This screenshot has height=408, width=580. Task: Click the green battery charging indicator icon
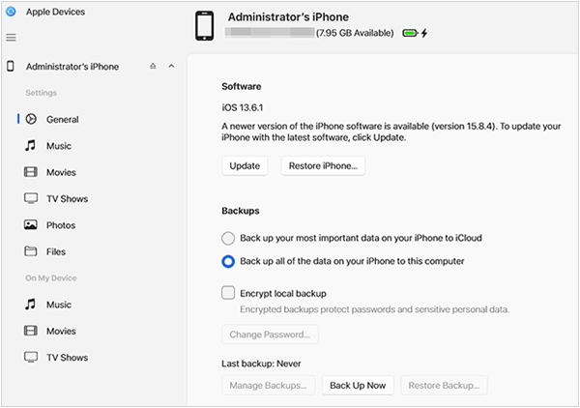coord(410,33)
